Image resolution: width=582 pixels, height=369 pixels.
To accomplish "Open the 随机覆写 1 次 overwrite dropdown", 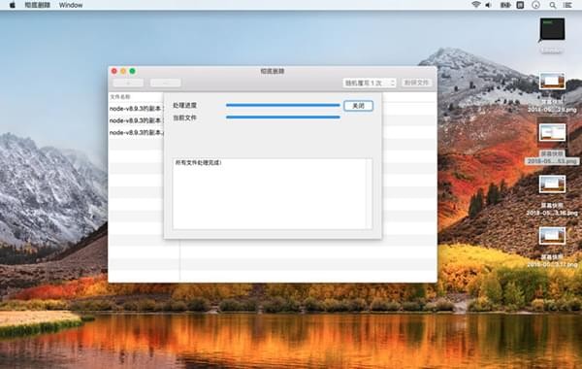I will tap(370, 83).
